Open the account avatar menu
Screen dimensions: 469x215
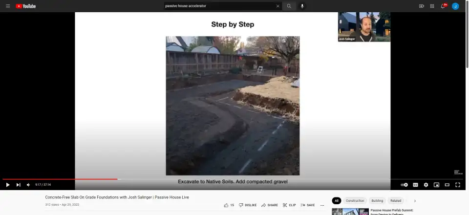(455, 6)
